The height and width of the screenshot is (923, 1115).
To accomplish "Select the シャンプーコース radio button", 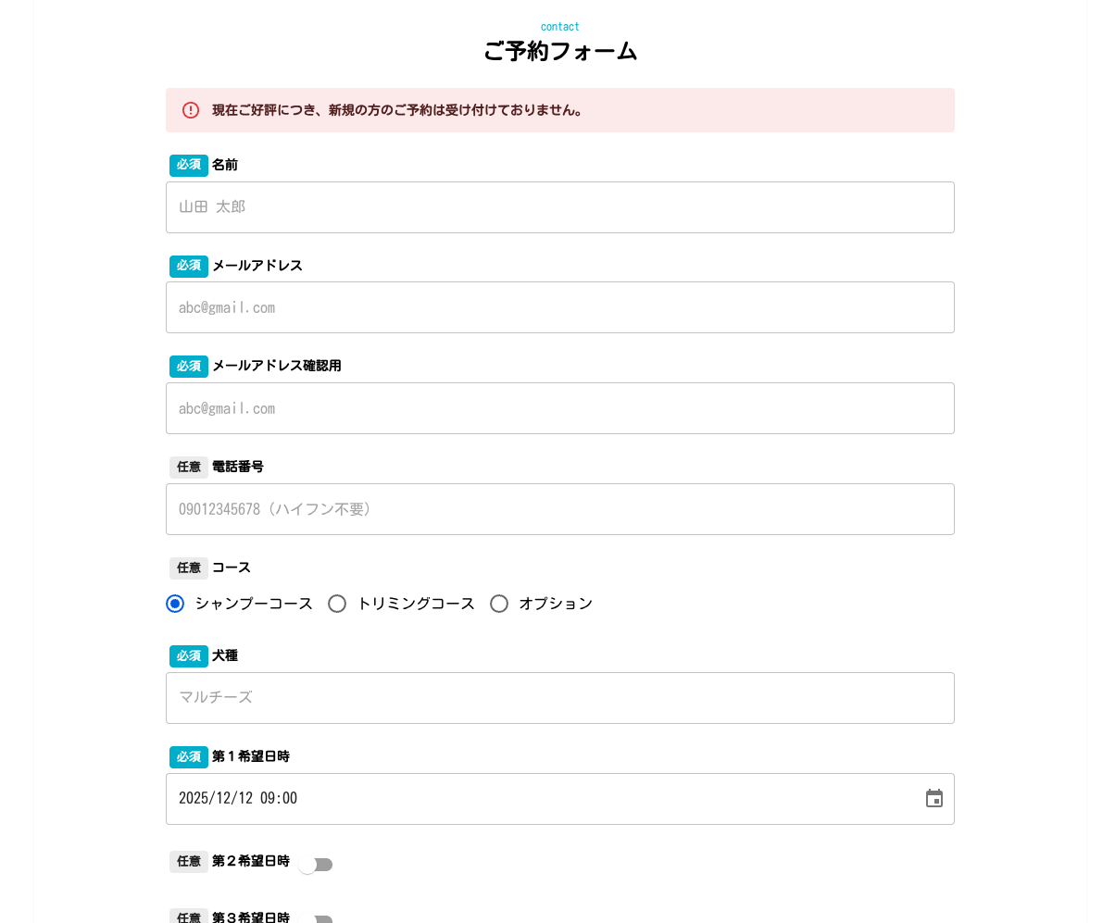I will coord(175,604).
